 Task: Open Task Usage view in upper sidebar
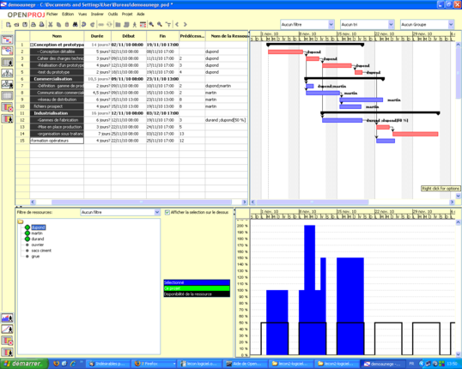pyautogui.click(x=8, y=107)
